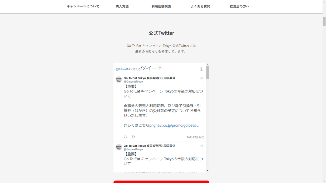The width and height of the screenshot is (326, 183).
Task: Open the 購入方法 navigation item
Action: 122,6
